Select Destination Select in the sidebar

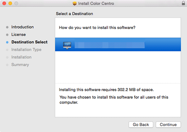[x=29, y=42]
